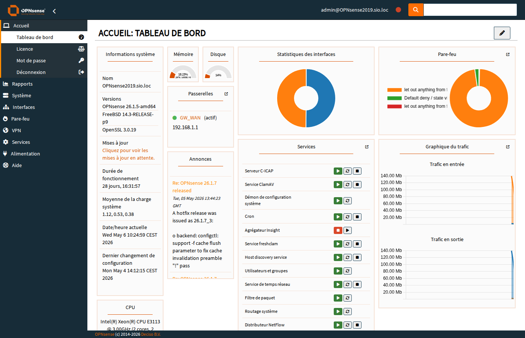Restart the Service ClamAV
Screen dimensions: 525x338
coord(348,185)
